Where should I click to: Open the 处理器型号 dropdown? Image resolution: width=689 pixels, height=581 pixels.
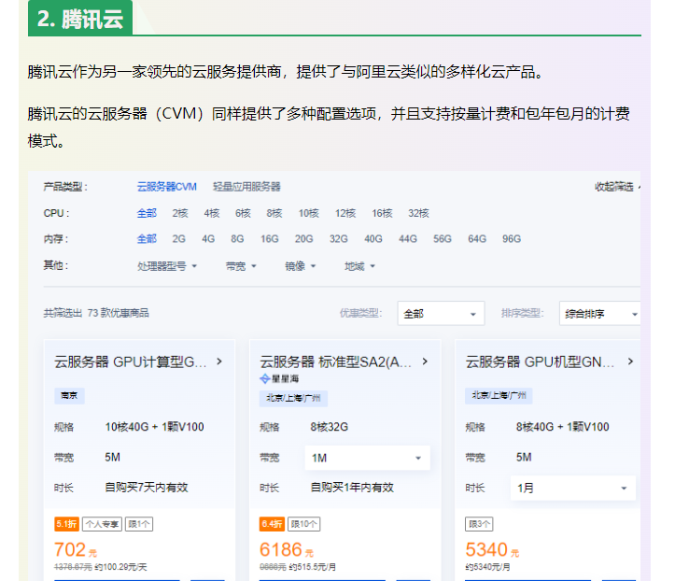[x=167, y=266]
